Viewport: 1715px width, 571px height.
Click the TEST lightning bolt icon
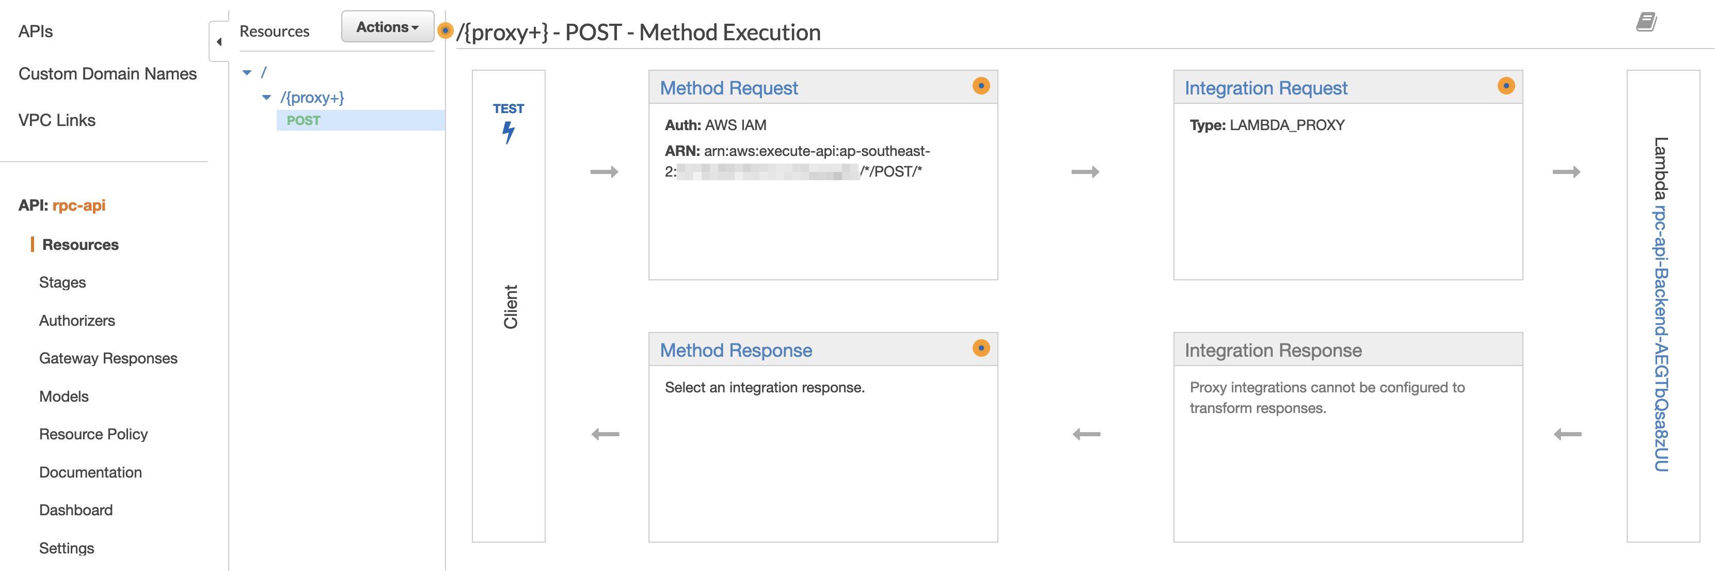coord(509,132)
